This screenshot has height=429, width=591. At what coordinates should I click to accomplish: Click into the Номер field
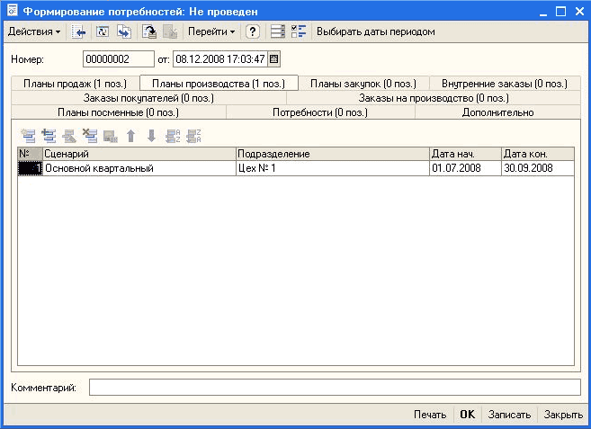click(x=119, y=59)
